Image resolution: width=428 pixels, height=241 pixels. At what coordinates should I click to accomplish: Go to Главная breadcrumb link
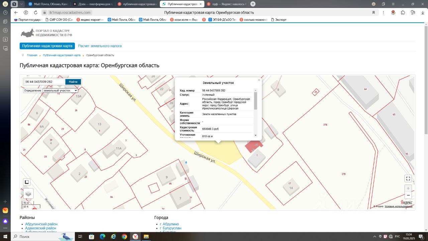(x=32, y=55)
